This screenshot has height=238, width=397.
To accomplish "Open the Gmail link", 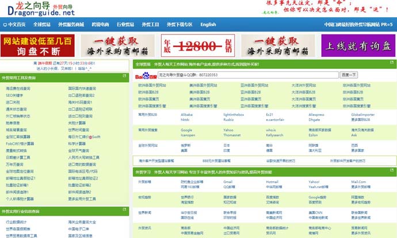I will [x=228, y=182].
